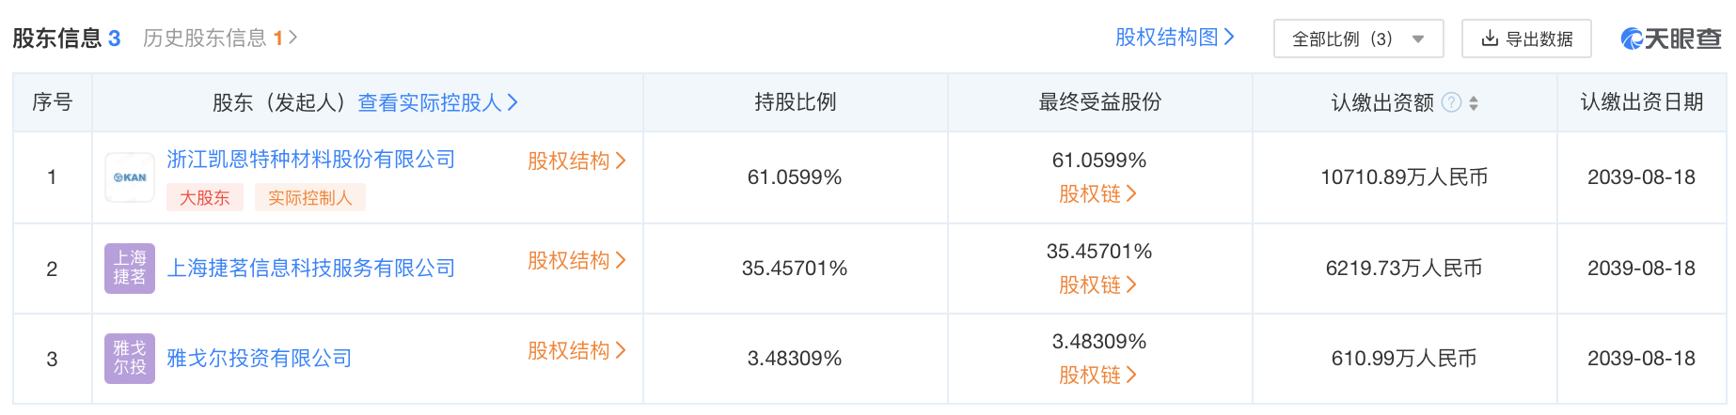Open 雅戈尔投资有限公司 company page
Viewport: 1736px width, 415px height.
tap(259, 359)
